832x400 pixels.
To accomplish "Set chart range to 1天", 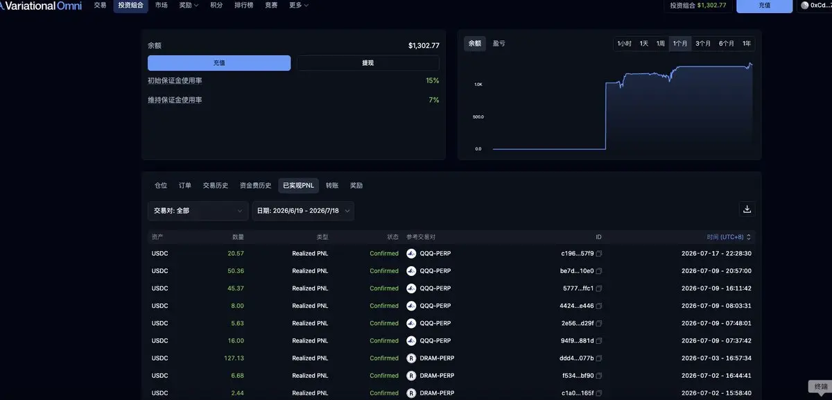I will [644, 44].
